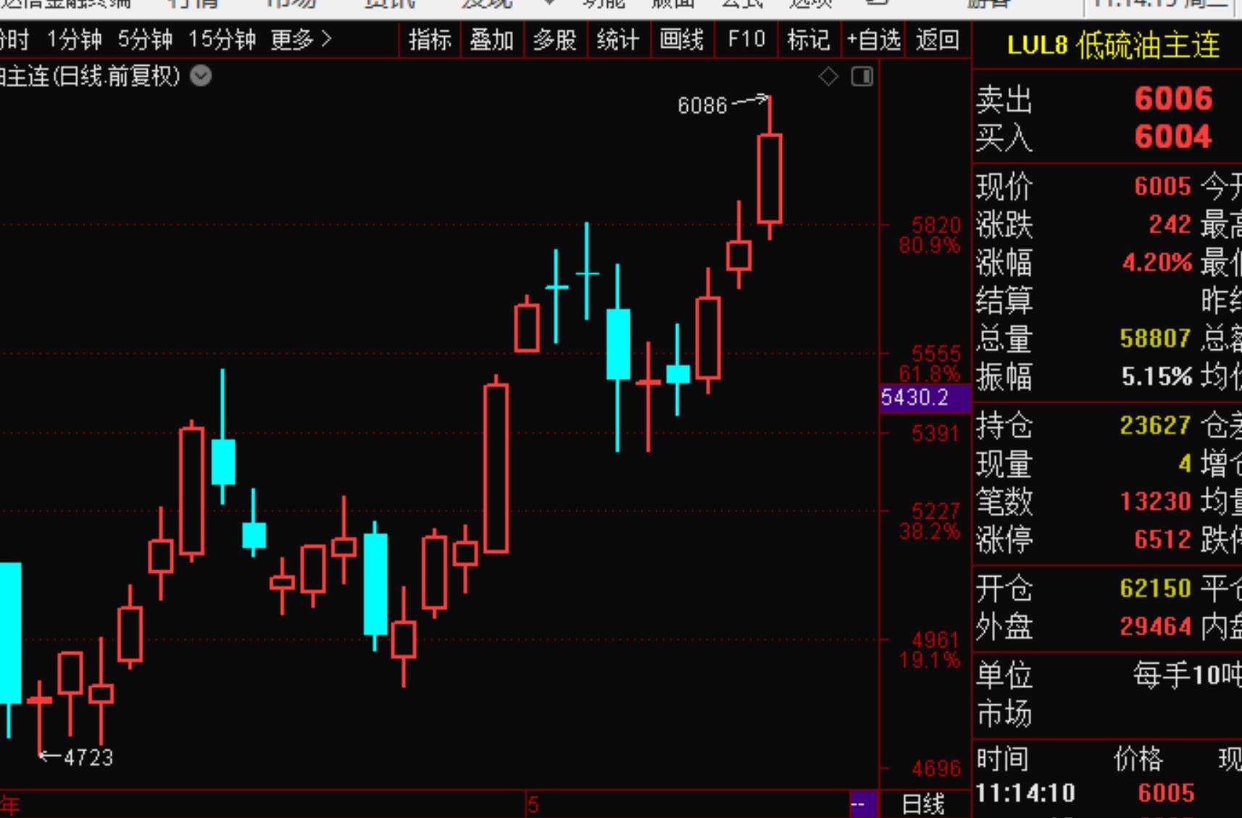Activate the 标记 marking tool
Viewport: 1242px width, 818px height.
pyautogui.click(x=808, y=41)
